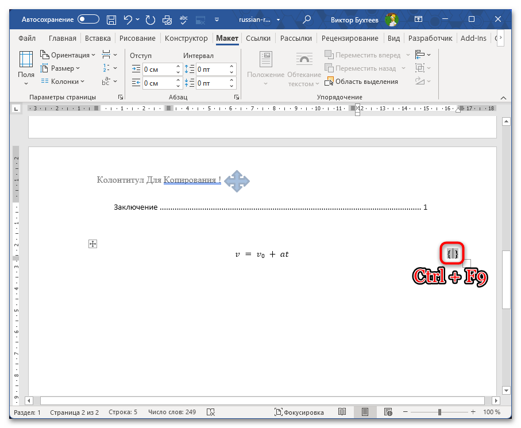Switch to the Ссылки tab

coord(258,38)
